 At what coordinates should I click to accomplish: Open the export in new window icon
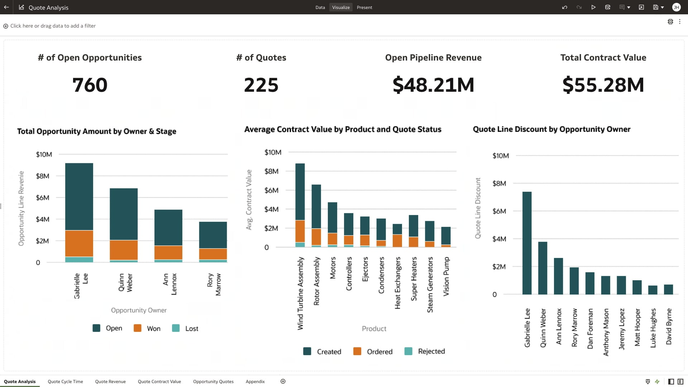point(641,7)
